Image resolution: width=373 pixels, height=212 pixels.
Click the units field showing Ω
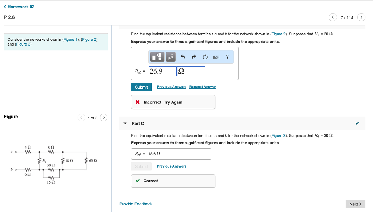pos(191,71)
